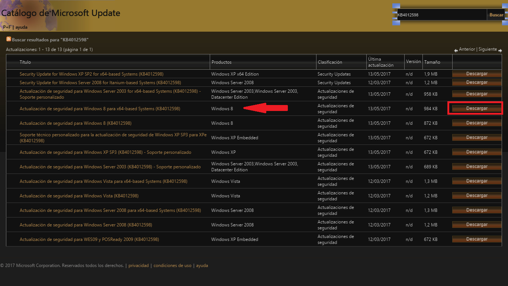The width and height of the screenshot is (508, 286).
Task: Download the Windows 8 872 KB update
Action: click(477, 123)
